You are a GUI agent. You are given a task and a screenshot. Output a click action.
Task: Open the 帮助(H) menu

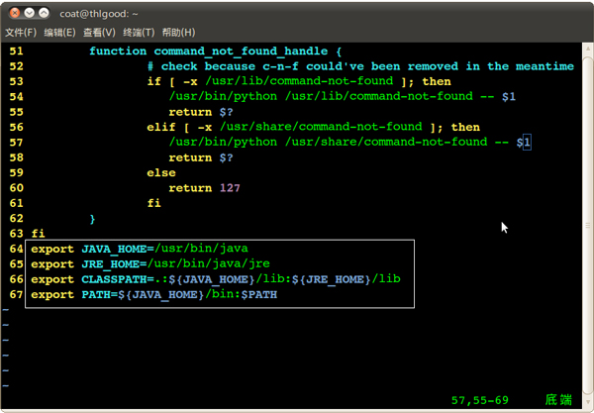[x=178, y=33]
